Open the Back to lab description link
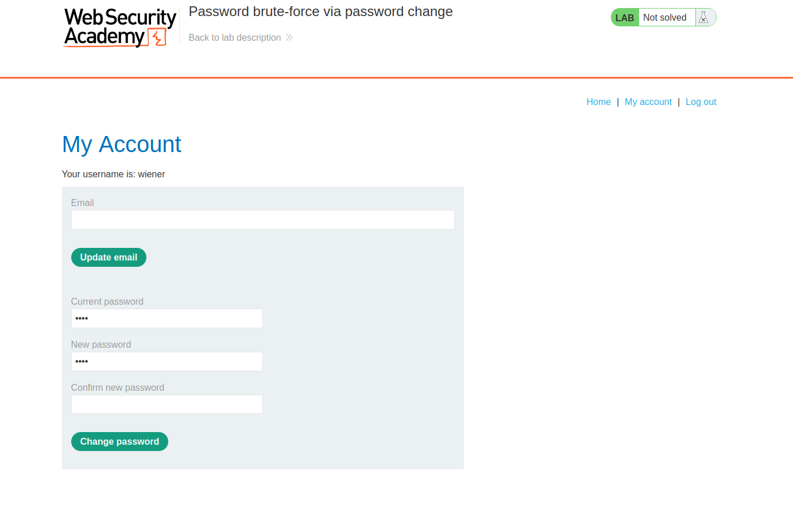 235,37
